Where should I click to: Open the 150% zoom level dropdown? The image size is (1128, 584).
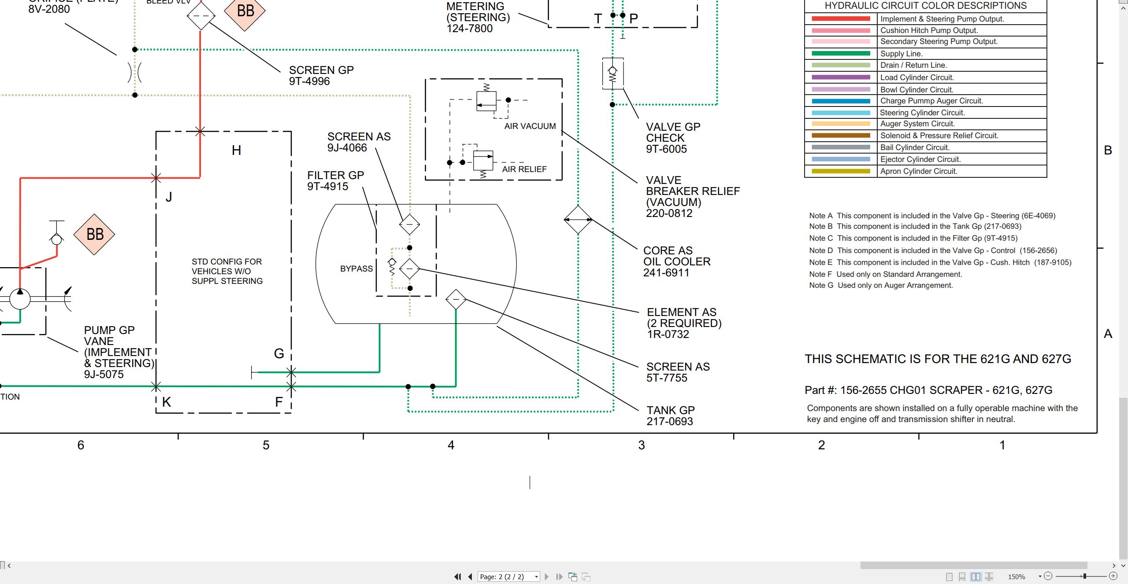(x=1040, y=577)
